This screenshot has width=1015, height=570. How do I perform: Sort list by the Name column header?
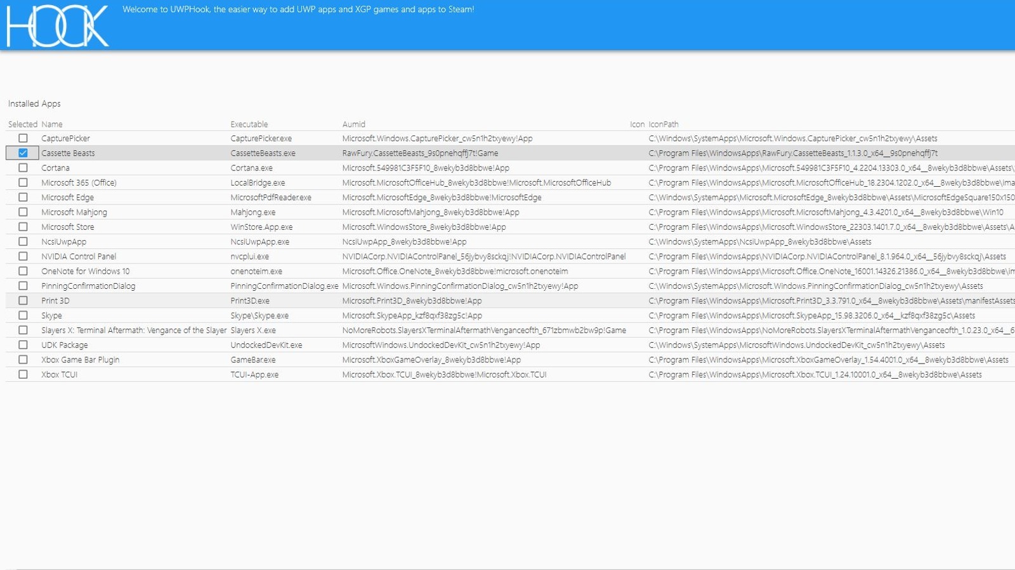(52, 124)
